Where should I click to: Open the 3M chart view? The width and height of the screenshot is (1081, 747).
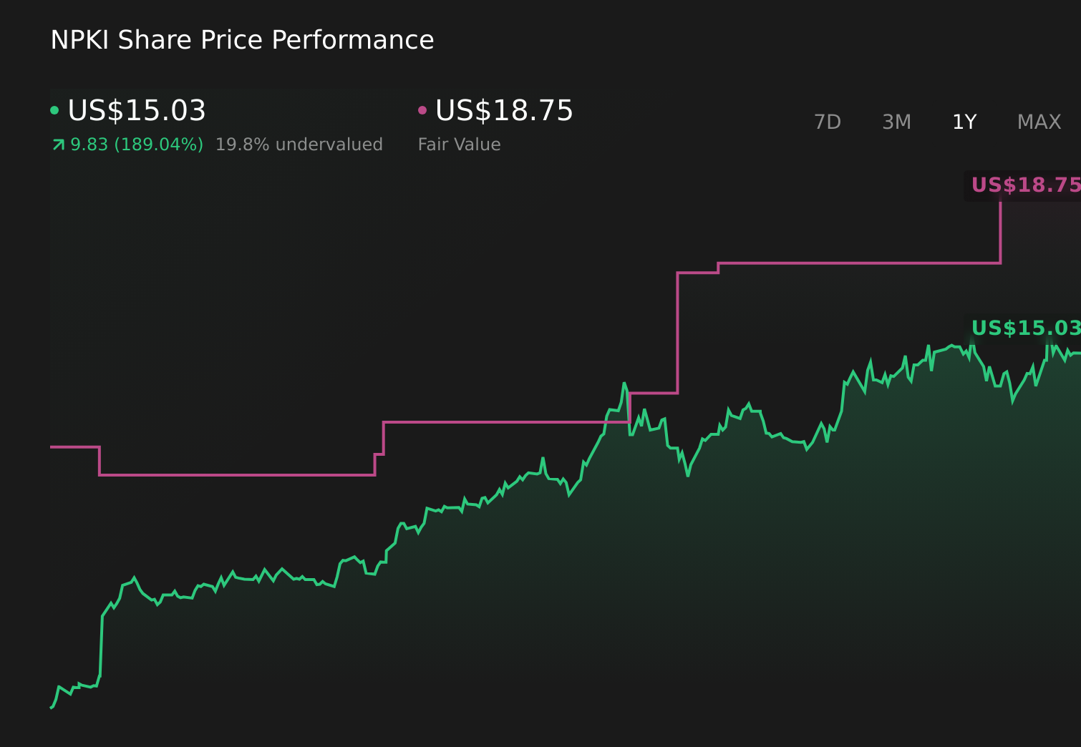[896, 122]
